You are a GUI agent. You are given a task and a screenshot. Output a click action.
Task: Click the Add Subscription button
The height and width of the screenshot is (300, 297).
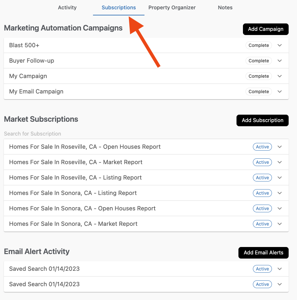click(262, 120)
